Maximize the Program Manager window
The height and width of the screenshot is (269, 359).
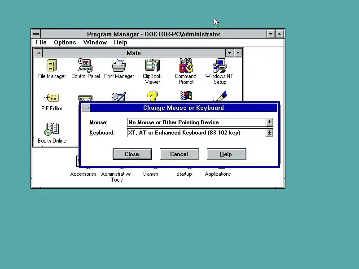[279, 34]
